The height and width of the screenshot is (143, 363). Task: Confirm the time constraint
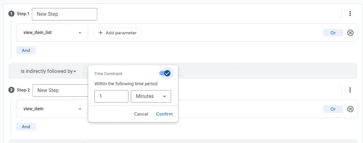point(164,114)
